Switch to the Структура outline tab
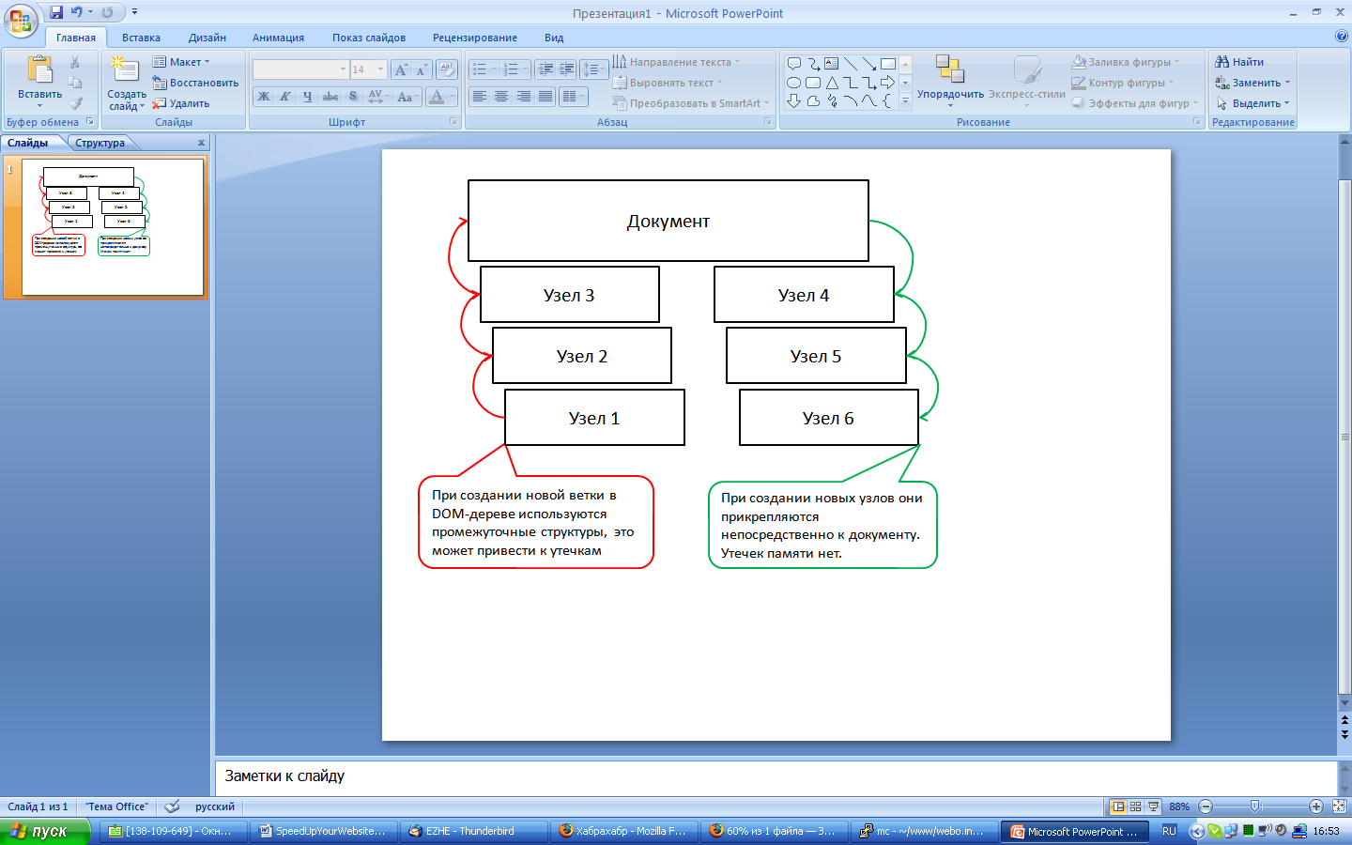 (100, 143)
